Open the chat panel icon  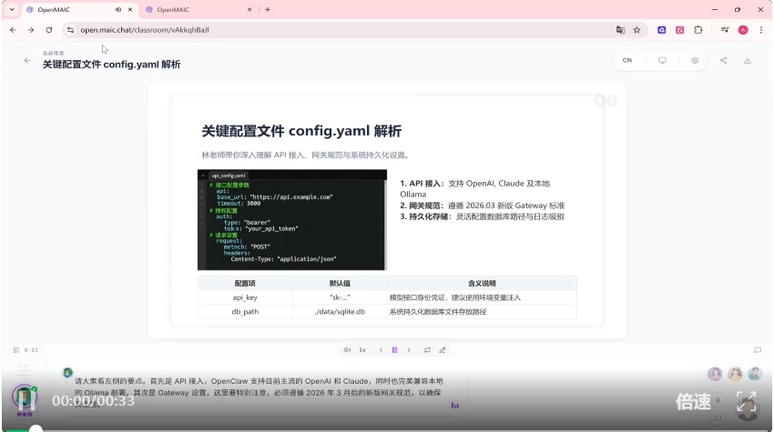pyautogui.click(x=758, y=349)
